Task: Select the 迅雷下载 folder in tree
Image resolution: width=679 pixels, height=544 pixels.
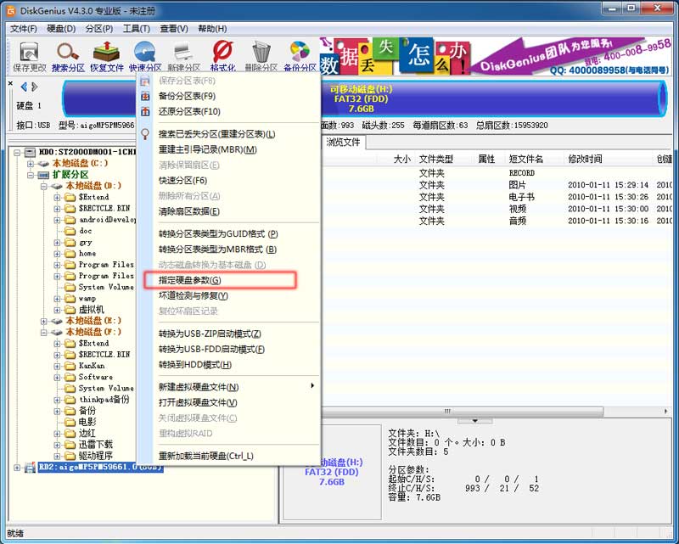Action: pos(96,445)
